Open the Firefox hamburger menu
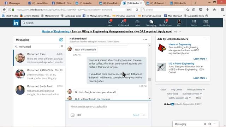The image size is (226, 127). 222,10
